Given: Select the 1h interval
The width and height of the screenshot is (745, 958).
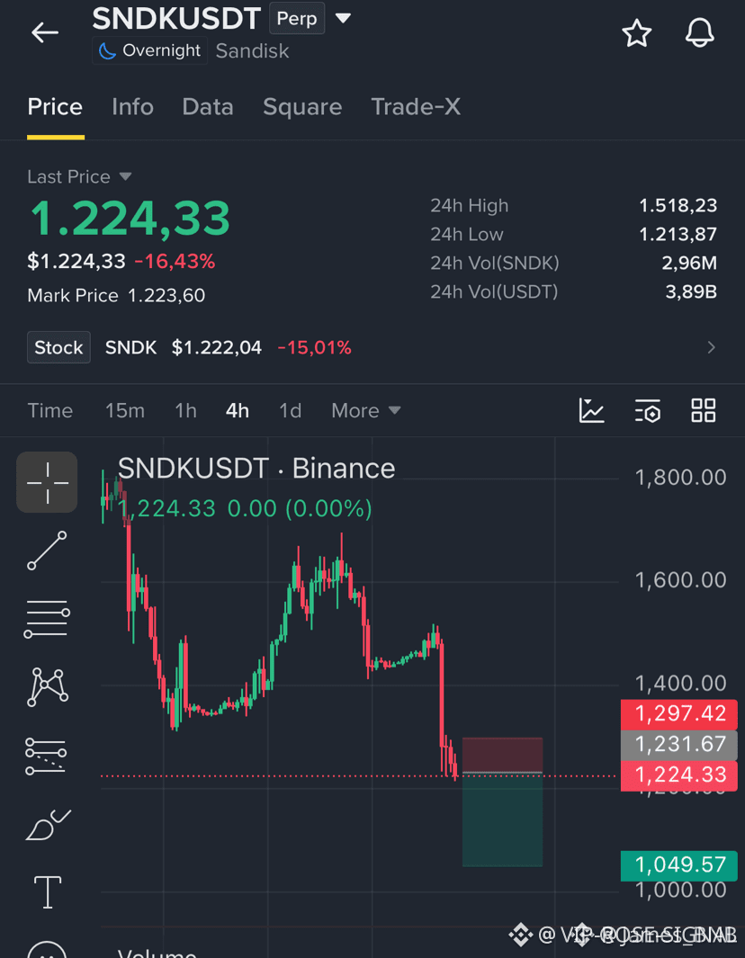Looking at the screenshot, I should [185, 410].
